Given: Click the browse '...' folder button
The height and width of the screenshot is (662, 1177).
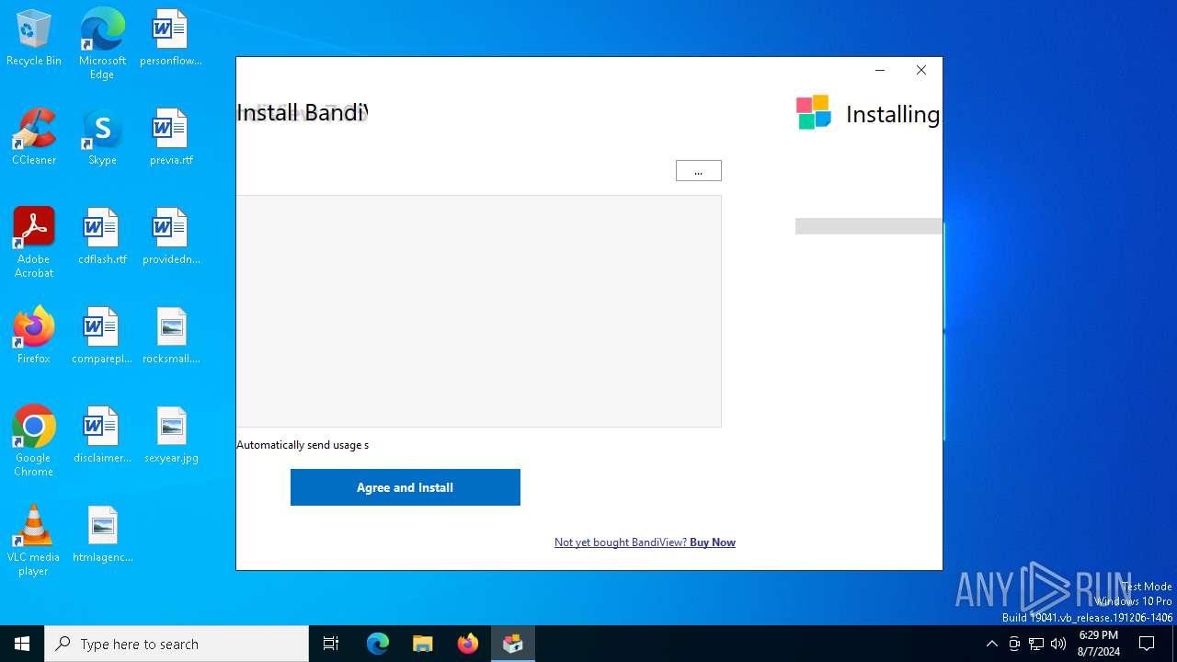Looking at the screenshot, I should pos(699,171).
